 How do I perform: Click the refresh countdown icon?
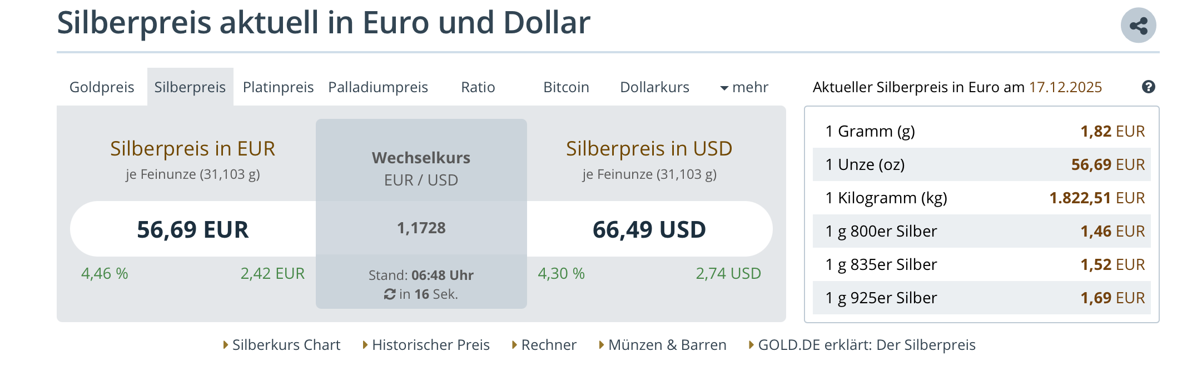click(x=390, y=294)
